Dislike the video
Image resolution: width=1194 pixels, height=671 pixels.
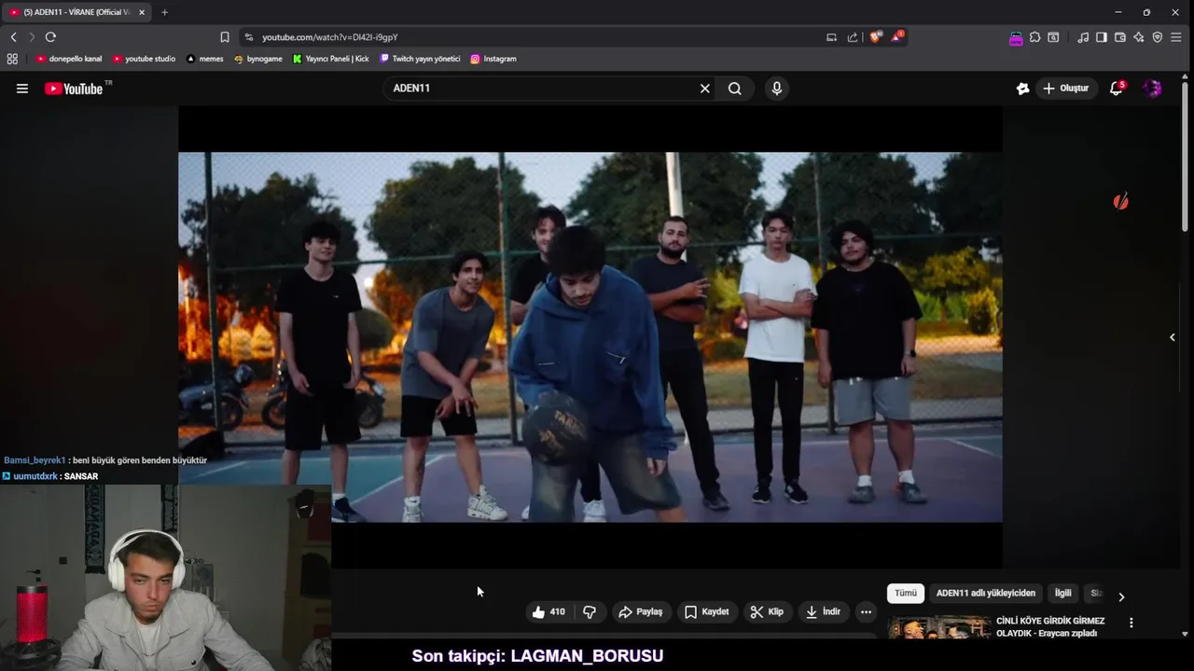pos(590,612)
